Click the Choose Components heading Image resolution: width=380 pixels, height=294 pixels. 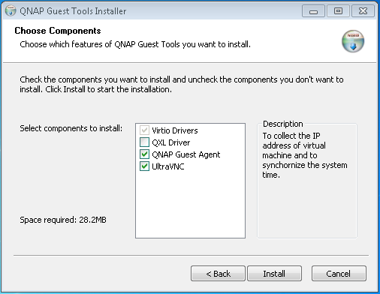pyautogui.click(x=58, y=31)
